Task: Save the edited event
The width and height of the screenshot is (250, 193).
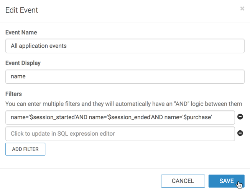Action: 226,181
